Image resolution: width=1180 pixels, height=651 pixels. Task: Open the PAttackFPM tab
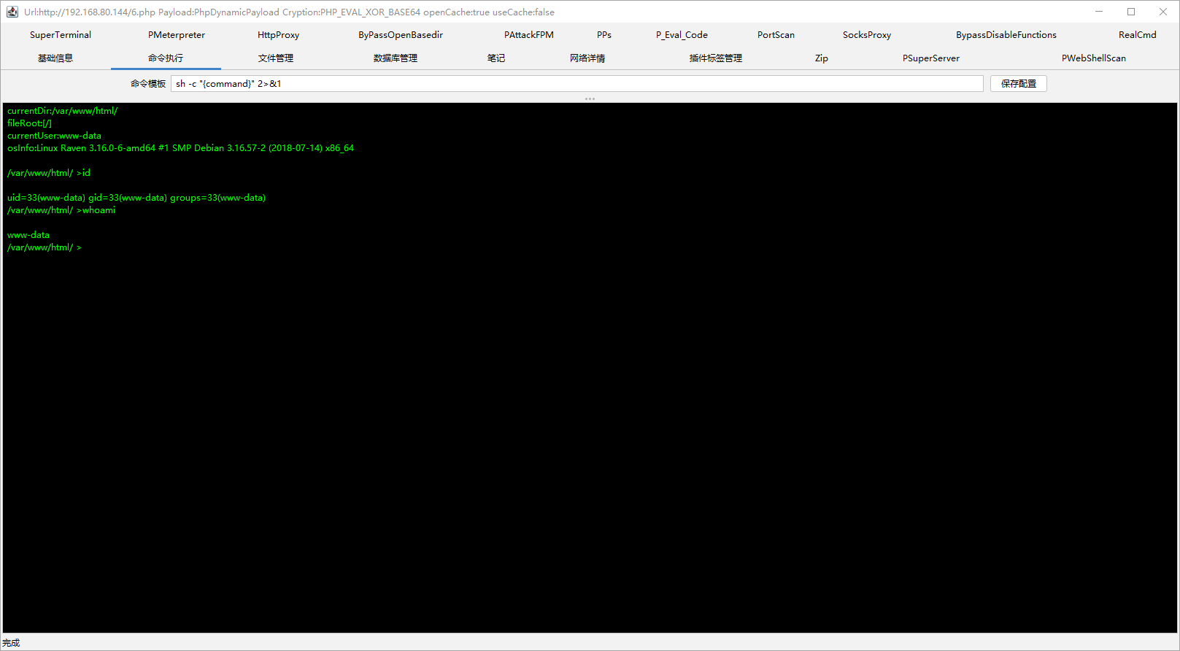coord(529,35)
